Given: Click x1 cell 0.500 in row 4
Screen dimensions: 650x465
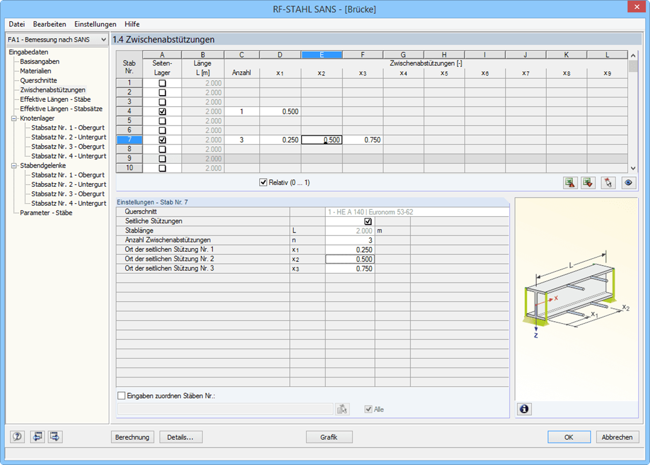Looking at the screenshot, I should pos(280,111).
